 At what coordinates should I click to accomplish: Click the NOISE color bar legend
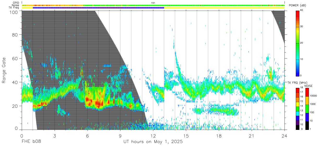[x=307, y=109]
